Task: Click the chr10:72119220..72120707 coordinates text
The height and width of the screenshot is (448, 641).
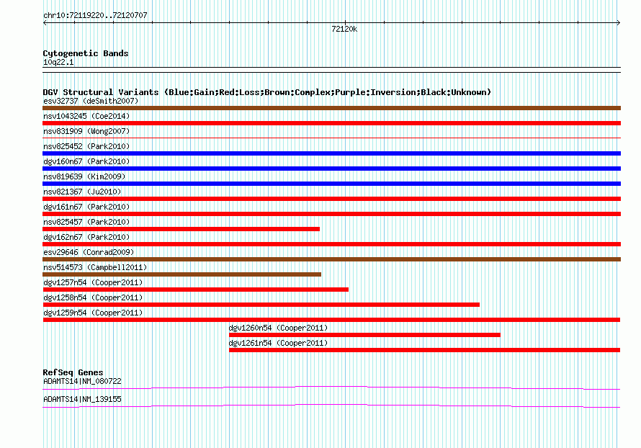Action: pyautogui.click(x=95, y=16)
